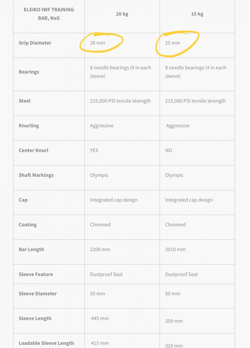Select the 20 kg column header
The image size is (250, 348).
click(x=122, y=14)
